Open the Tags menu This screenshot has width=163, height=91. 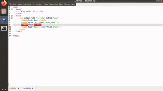coord(61,4)
